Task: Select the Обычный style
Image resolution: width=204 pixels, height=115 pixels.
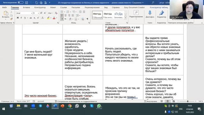Action: point(97,15)
